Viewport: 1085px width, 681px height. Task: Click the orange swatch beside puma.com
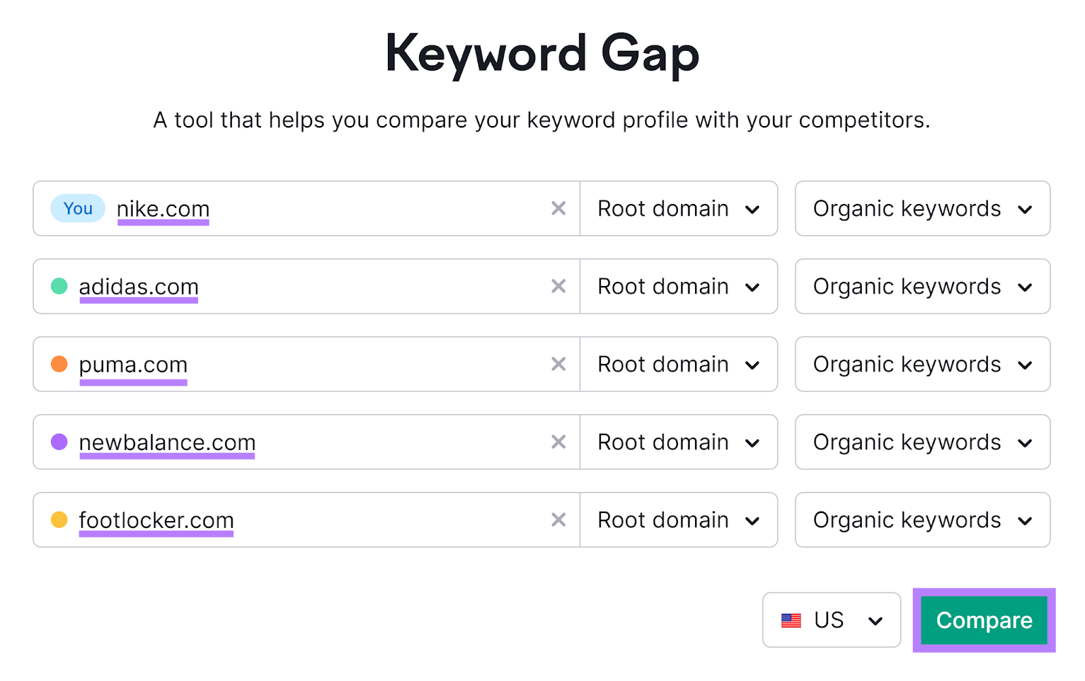60,365
